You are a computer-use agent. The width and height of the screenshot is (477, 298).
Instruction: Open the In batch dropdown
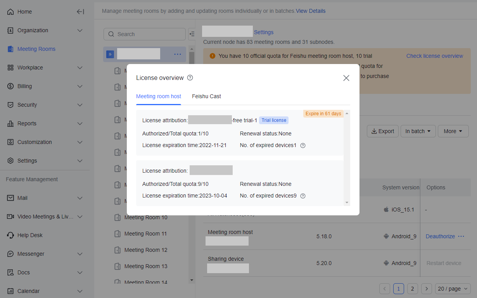(418, 131)
